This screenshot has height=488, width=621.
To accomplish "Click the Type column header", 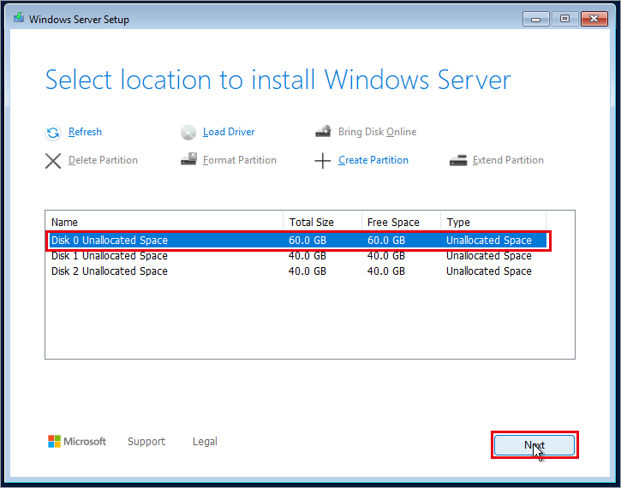I will point(493,222).
